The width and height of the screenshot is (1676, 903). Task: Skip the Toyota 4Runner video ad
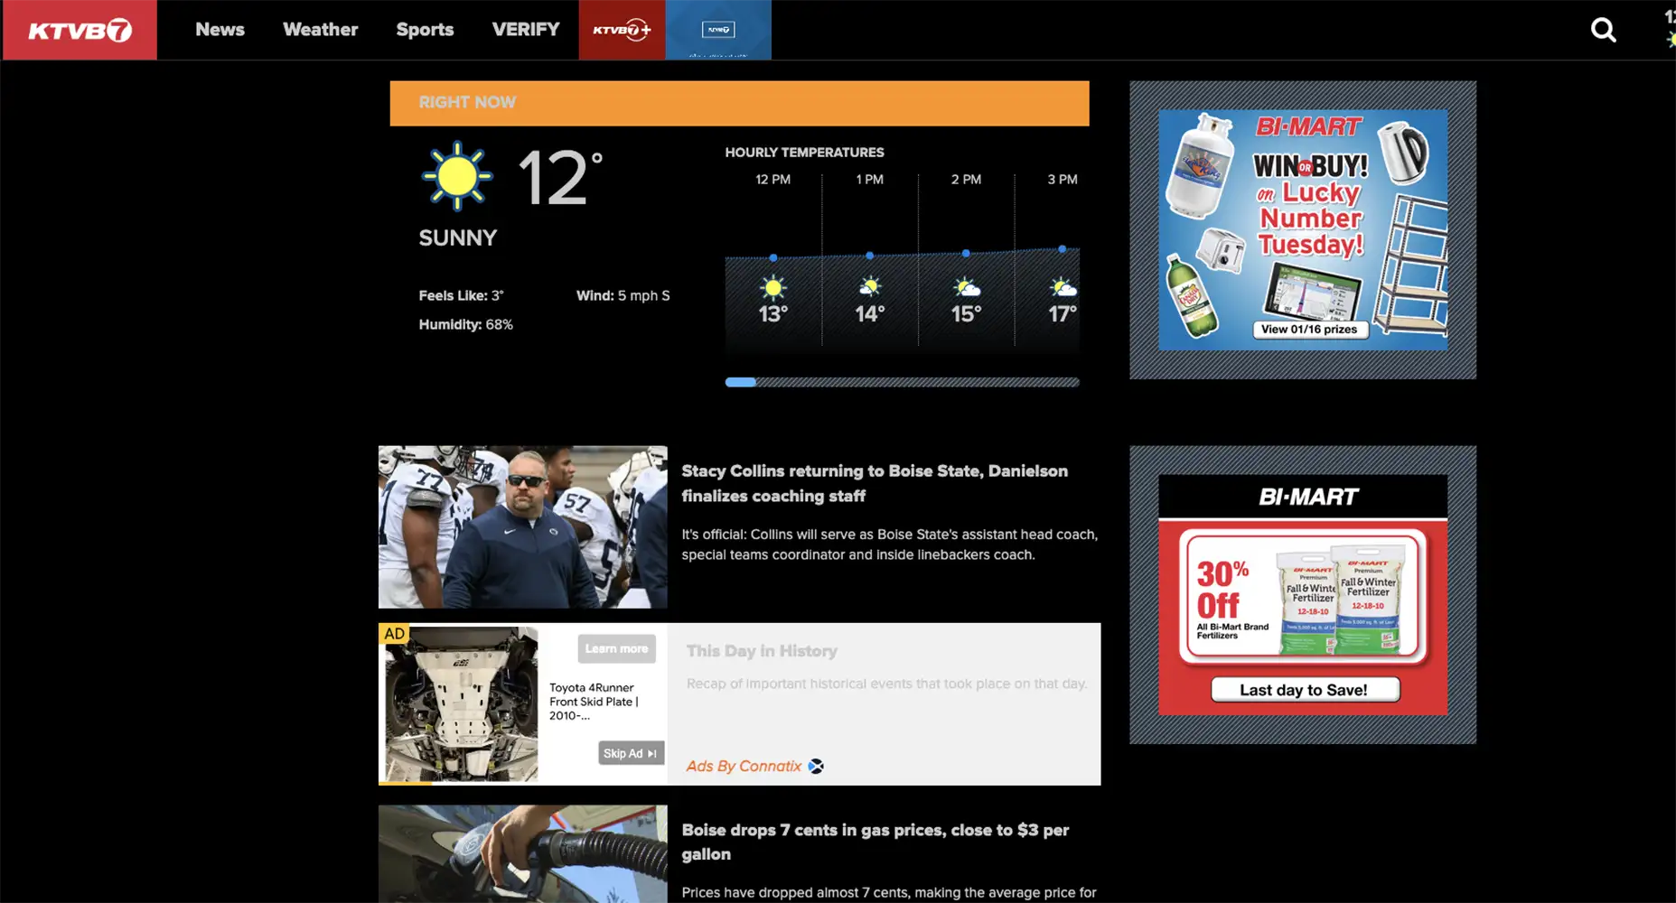tap(631, 753)
